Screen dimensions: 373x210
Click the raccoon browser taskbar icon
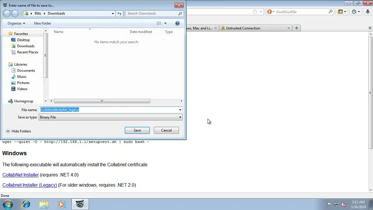[80, 204]
